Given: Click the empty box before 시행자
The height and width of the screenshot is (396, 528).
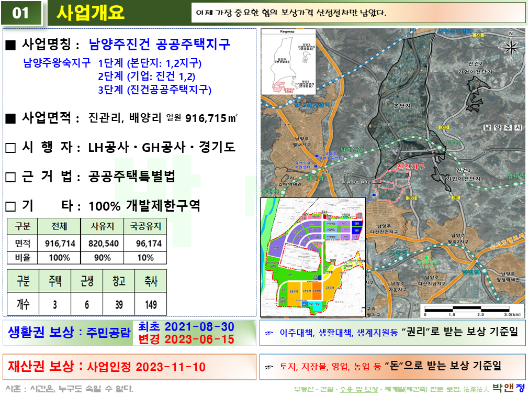Looking at the screenshot, I should click(10, 148).
